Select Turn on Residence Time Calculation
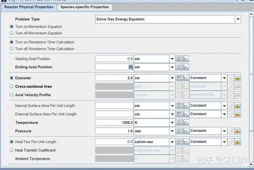Image resolution: width=254 pixels, height=170 pixels. [x=12, y=42]
